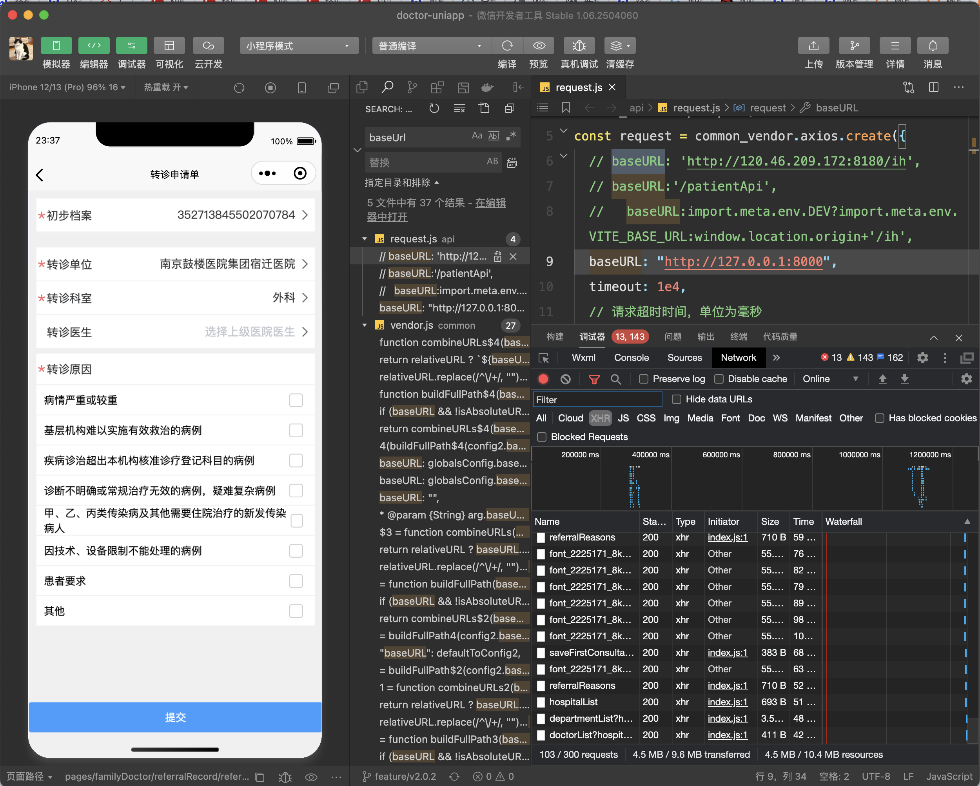Click the DevTools element inspector icon

(544, 358)
